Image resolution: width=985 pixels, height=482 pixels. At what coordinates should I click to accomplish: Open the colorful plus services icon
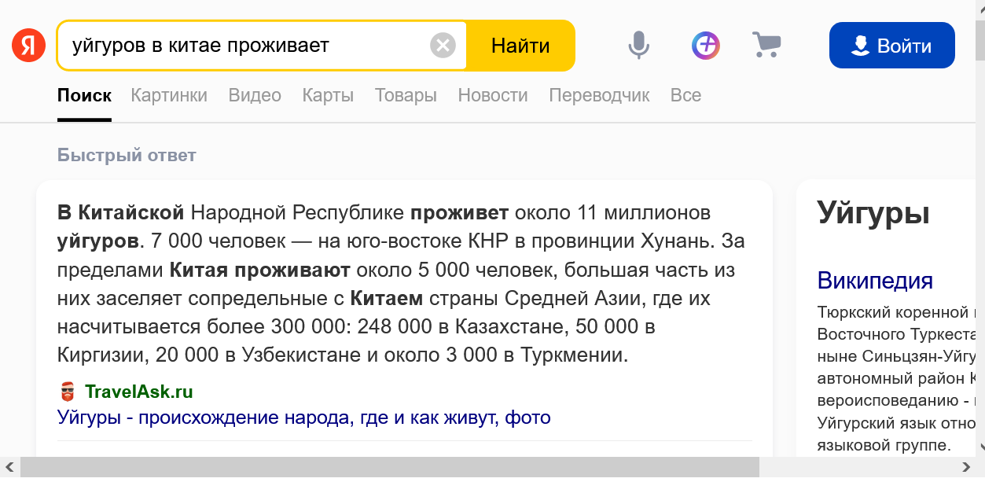coord(706,46)
